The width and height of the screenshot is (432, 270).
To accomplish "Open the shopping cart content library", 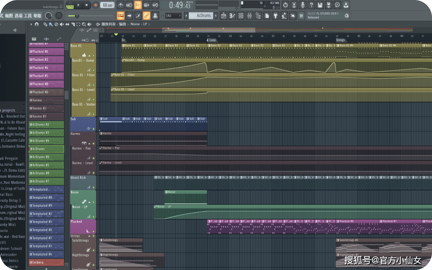I will [301, 16].
